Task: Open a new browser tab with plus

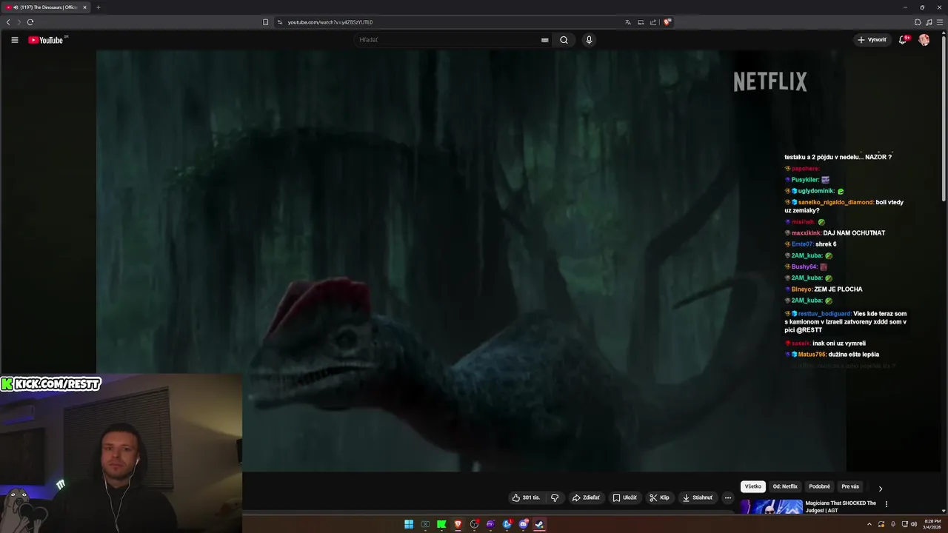Action: click(x=98, y=7)
